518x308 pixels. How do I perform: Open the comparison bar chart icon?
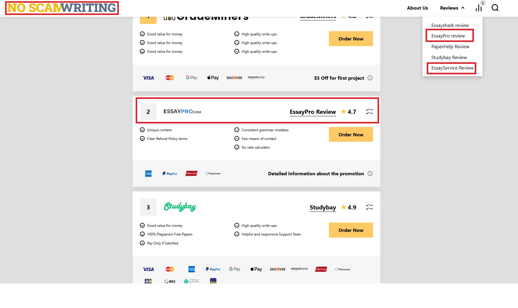(x=479, y=8)
